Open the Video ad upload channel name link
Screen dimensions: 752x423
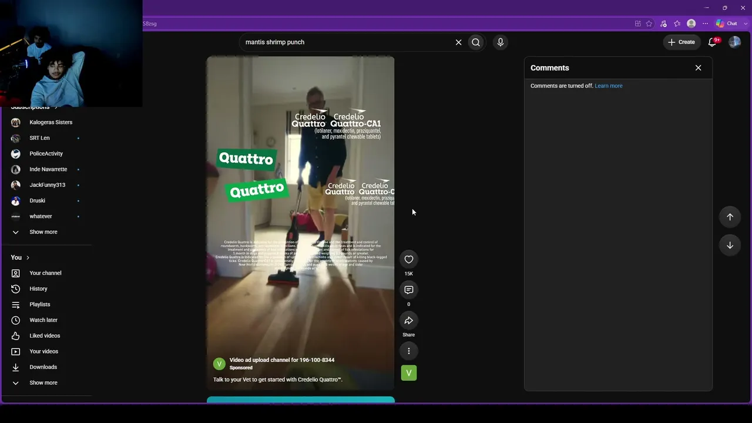282,360
